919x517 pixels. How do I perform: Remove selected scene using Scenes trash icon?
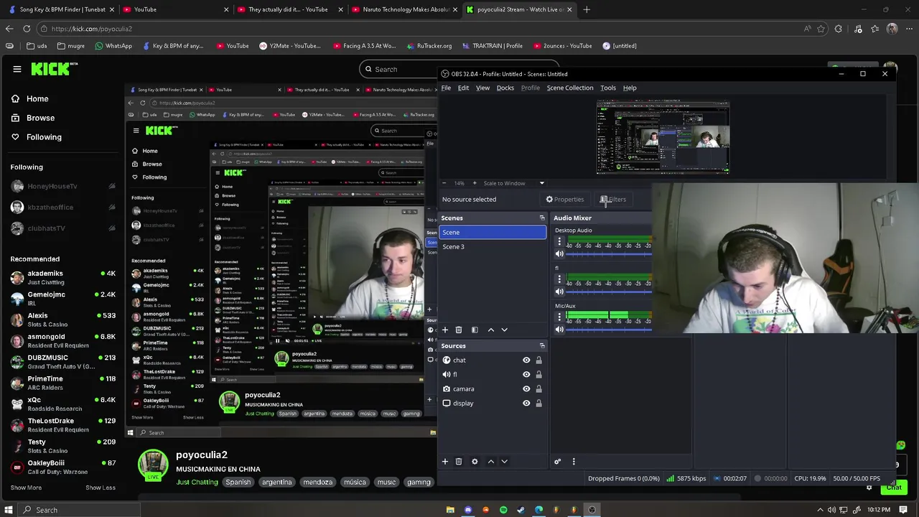tap(458, 330)
